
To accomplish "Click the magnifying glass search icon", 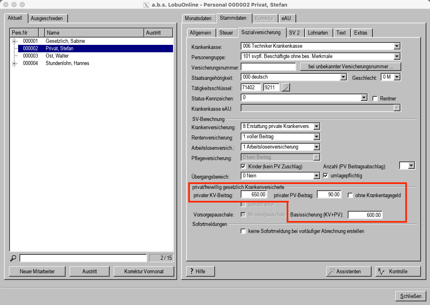I will pos(14,258).
